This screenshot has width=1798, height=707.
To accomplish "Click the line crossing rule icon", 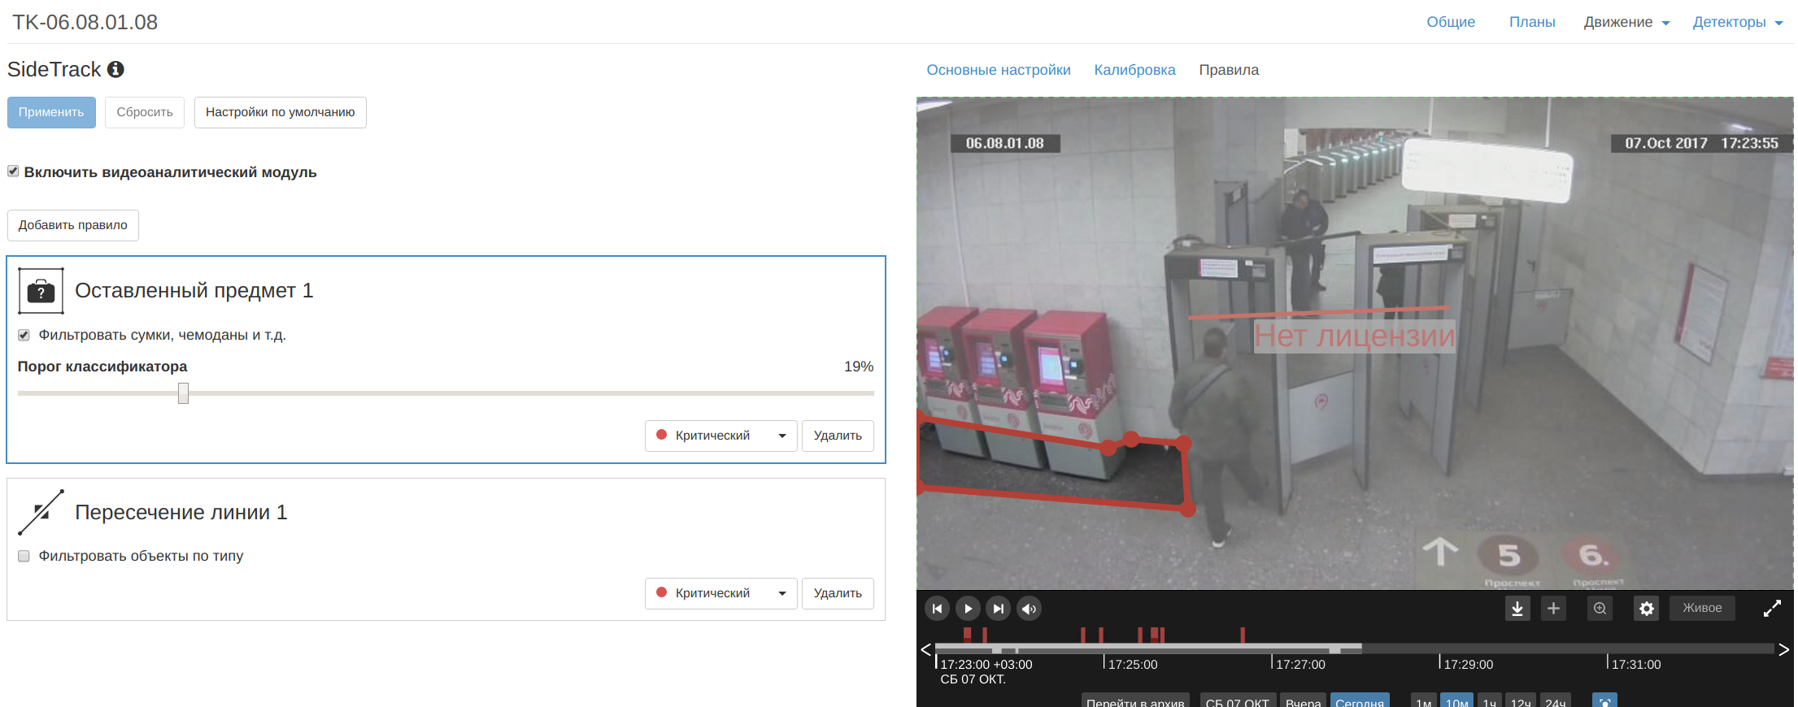I will click(x=41, y=512).
